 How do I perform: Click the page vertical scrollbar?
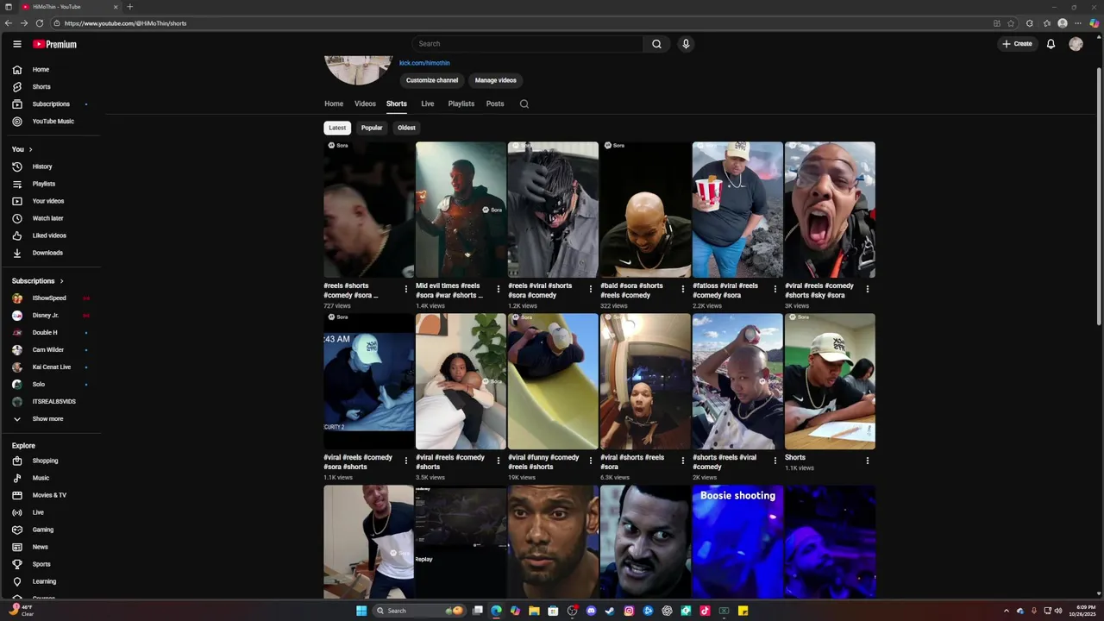point(1099,196)
